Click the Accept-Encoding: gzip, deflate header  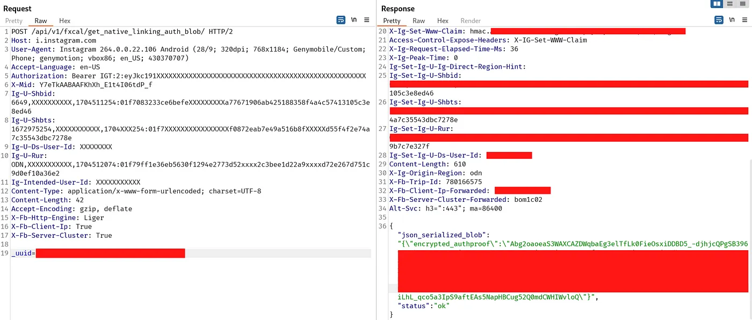tap(71, 209)
